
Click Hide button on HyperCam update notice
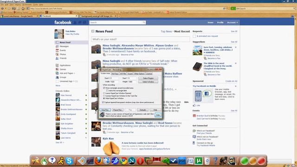[x=158, y=115]
